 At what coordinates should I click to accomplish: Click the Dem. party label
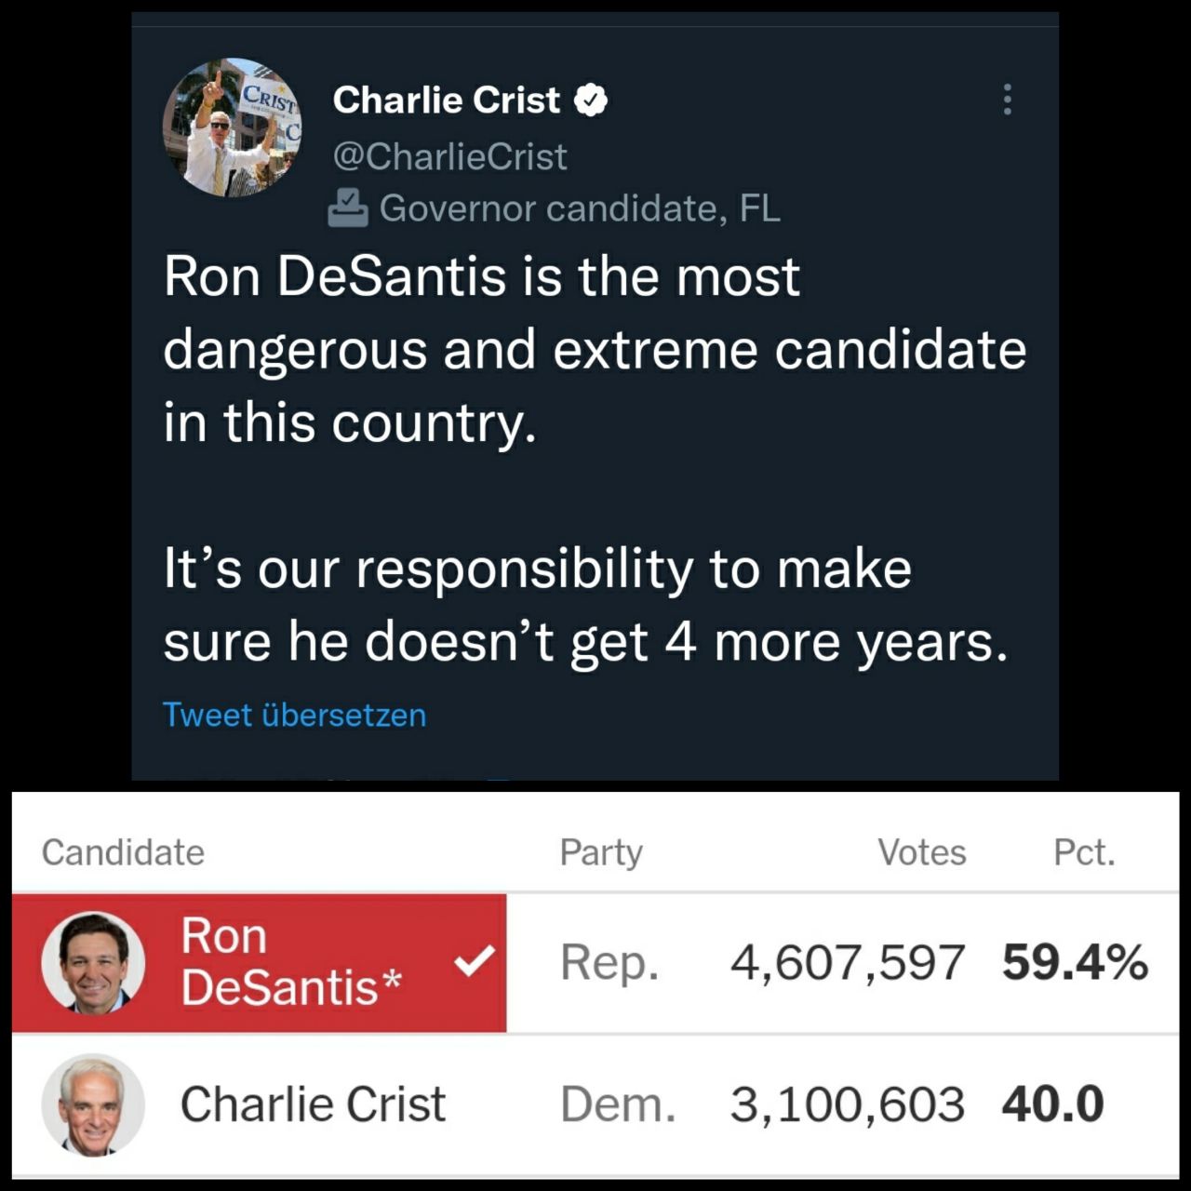[x=618, y=1104]
